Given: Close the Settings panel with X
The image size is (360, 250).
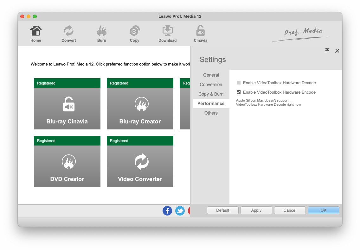Looking at the screenshot, I should (337, 51).
